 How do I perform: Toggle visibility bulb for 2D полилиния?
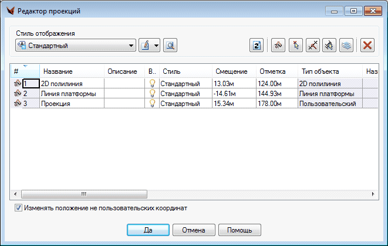(x=152, y=84)
